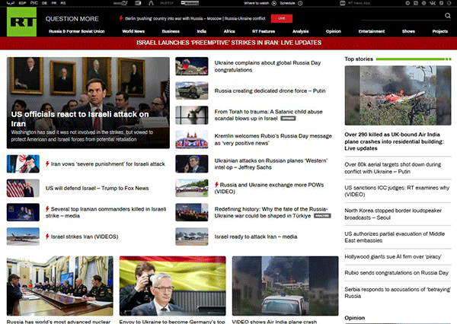Open US sanctions ICC judges video story

397,191
